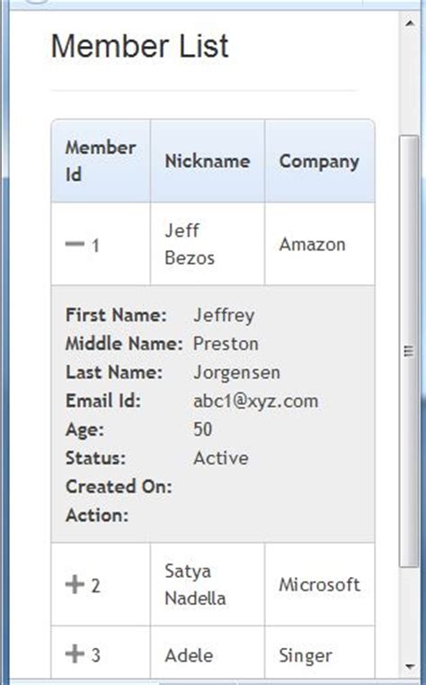Click the abc1@xyz.com email value
This screenshot has width=426, height=685.
click(x=255, y=401)
